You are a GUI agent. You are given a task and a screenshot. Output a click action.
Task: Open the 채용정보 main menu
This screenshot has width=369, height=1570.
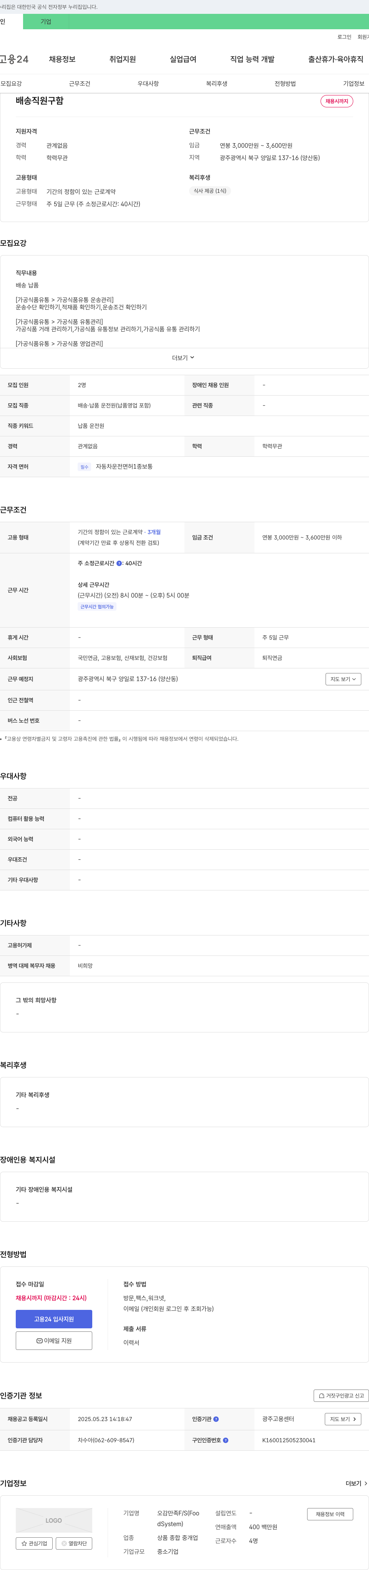[62, 59]
